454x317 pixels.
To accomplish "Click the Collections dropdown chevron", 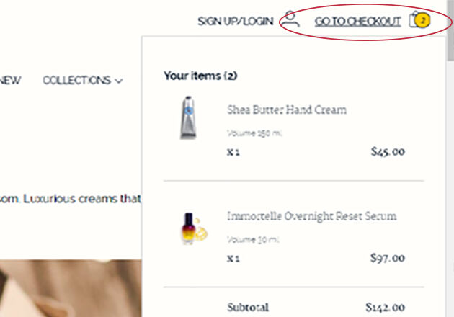I will pos(119,81).
